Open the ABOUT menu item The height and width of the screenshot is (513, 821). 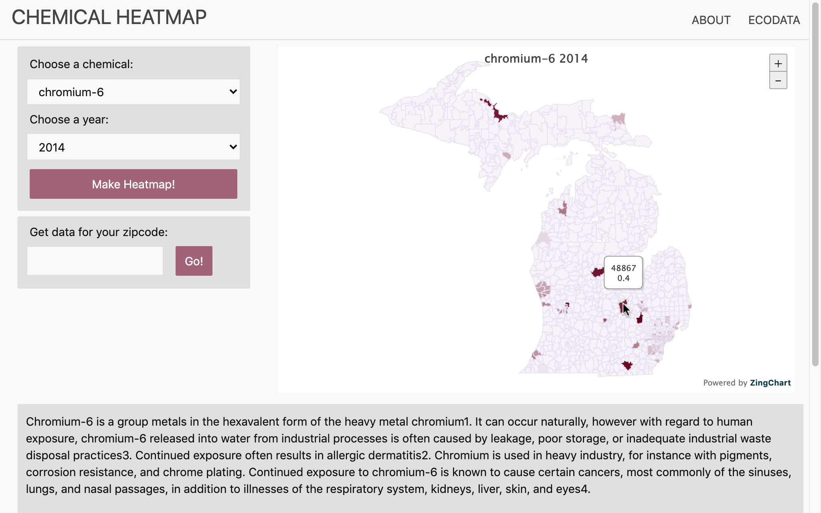pyautogui.click(x=711, y=20)
